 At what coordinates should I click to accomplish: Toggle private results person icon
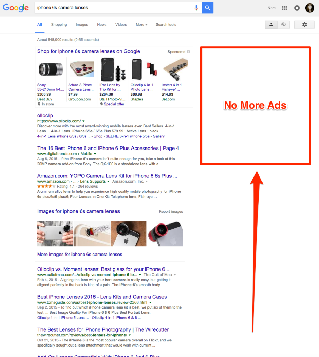[x=271, y=25]
